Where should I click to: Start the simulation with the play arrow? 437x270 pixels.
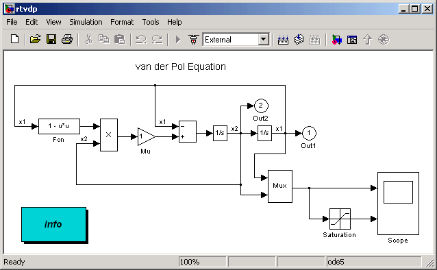point(178,39)
